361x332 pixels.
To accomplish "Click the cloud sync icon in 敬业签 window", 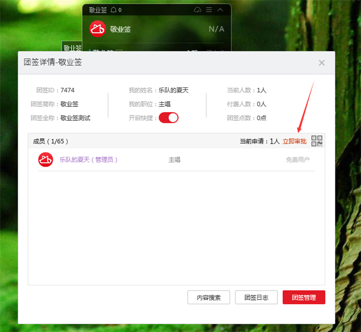I will [x=198, y=10].
